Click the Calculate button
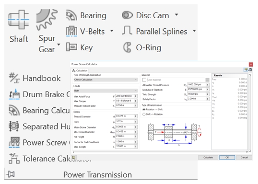 [208, 158]
